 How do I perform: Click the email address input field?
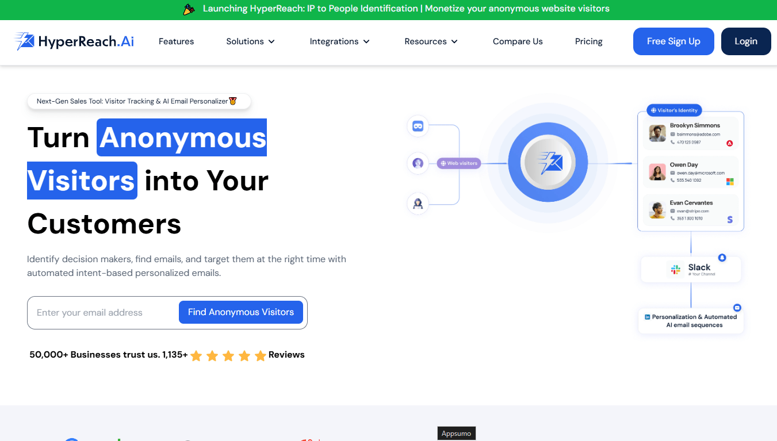coord(104,313)
